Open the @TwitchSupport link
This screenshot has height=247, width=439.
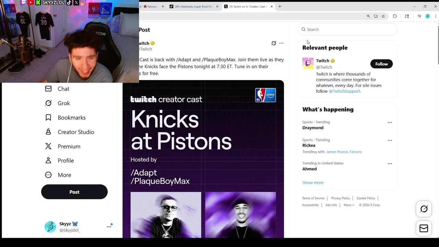click(344, 91)
